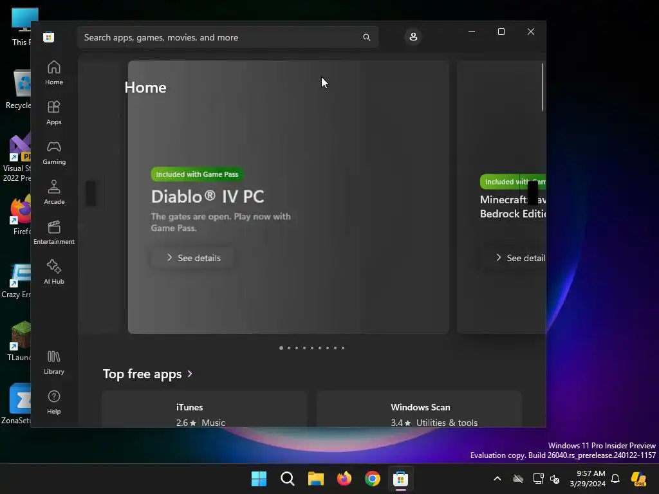Open Copilot preview icon on taskbar
Viewport: 659px width, 494px height.
pyautogui.click(x=638, y=479)
